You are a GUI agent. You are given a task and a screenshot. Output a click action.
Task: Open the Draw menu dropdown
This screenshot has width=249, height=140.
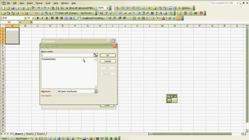tap(5, 138)
